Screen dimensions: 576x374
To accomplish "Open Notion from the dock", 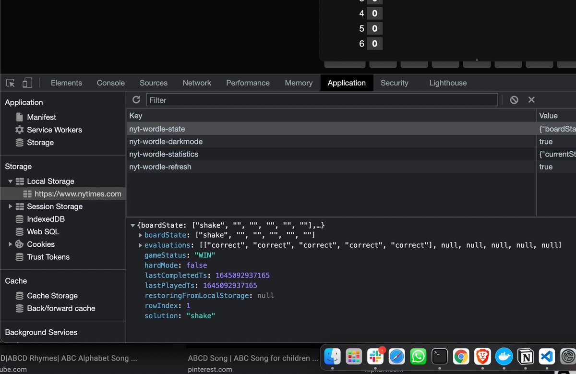I will [x=526, y=356].
